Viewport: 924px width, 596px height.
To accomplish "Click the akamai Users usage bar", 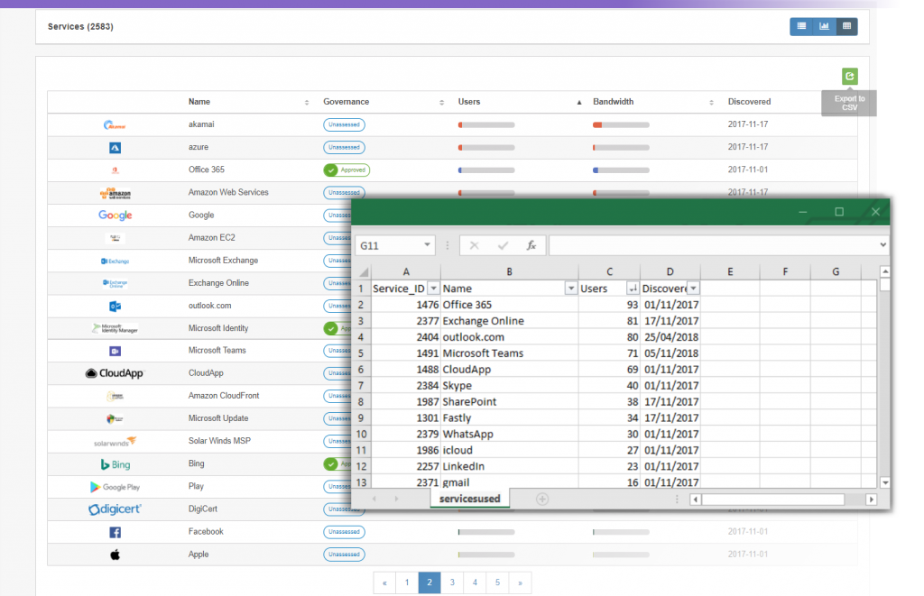I will point(486,124).
